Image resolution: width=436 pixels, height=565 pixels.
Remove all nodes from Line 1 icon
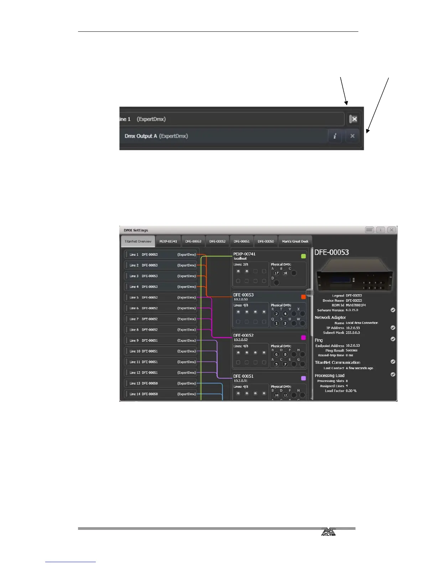[353, 119]
